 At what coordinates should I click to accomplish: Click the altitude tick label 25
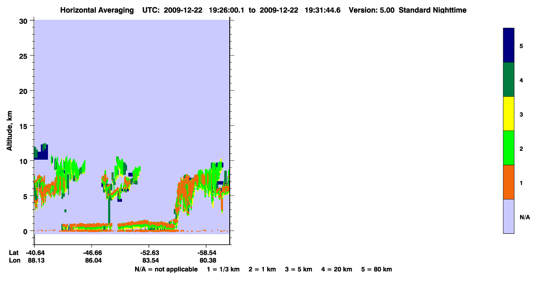(x=24, y=56)
